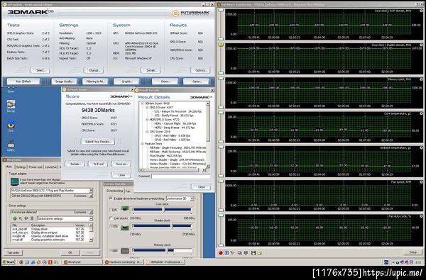Open the Start menu
The height and width of the screenshot is (280, 426).
point(9,262)
